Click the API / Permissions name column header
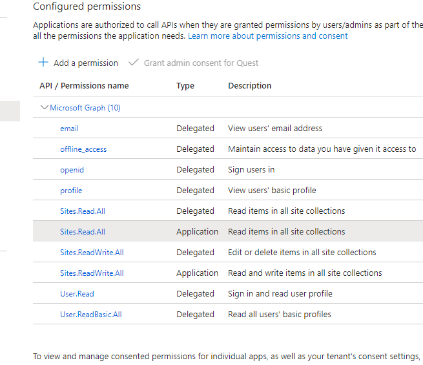 point(84,86)
